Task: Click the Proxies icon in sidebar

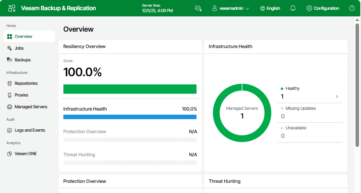Action: [x=10, y=95]
